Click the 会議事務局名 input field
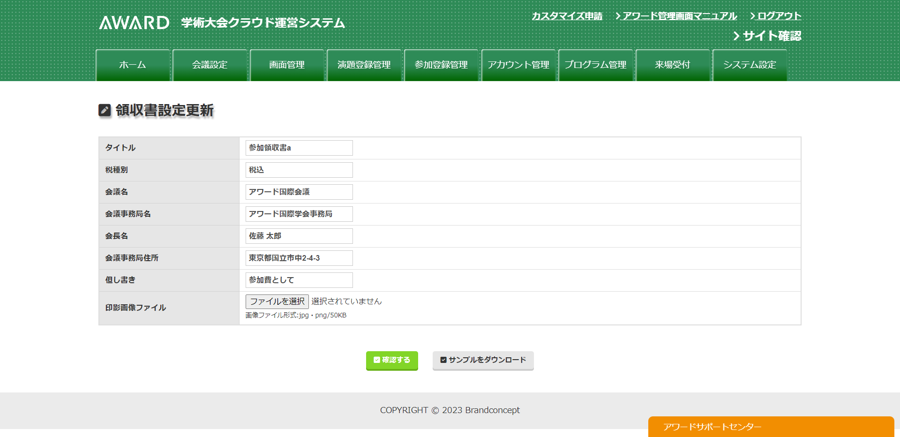Image resolution: width=900 pixels, height=437 pixels. click(x=299, y=214)
